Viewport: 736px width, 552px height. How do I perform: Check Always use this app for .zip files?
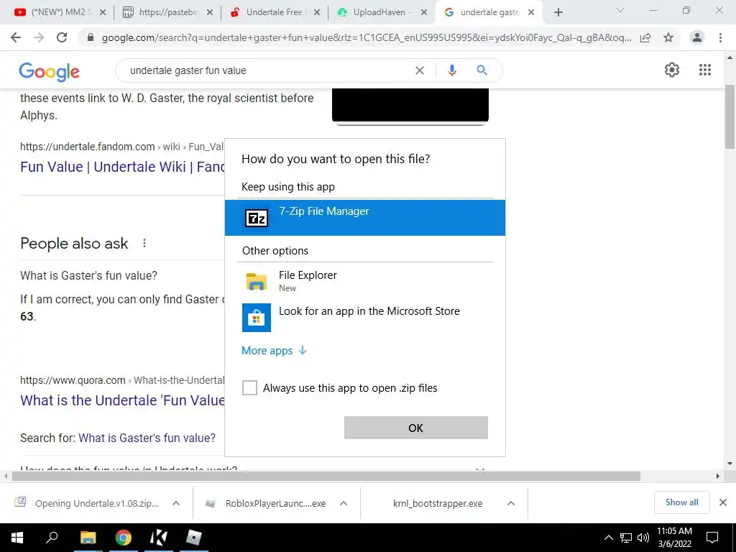pyautogui.click(x=249, y=387)
